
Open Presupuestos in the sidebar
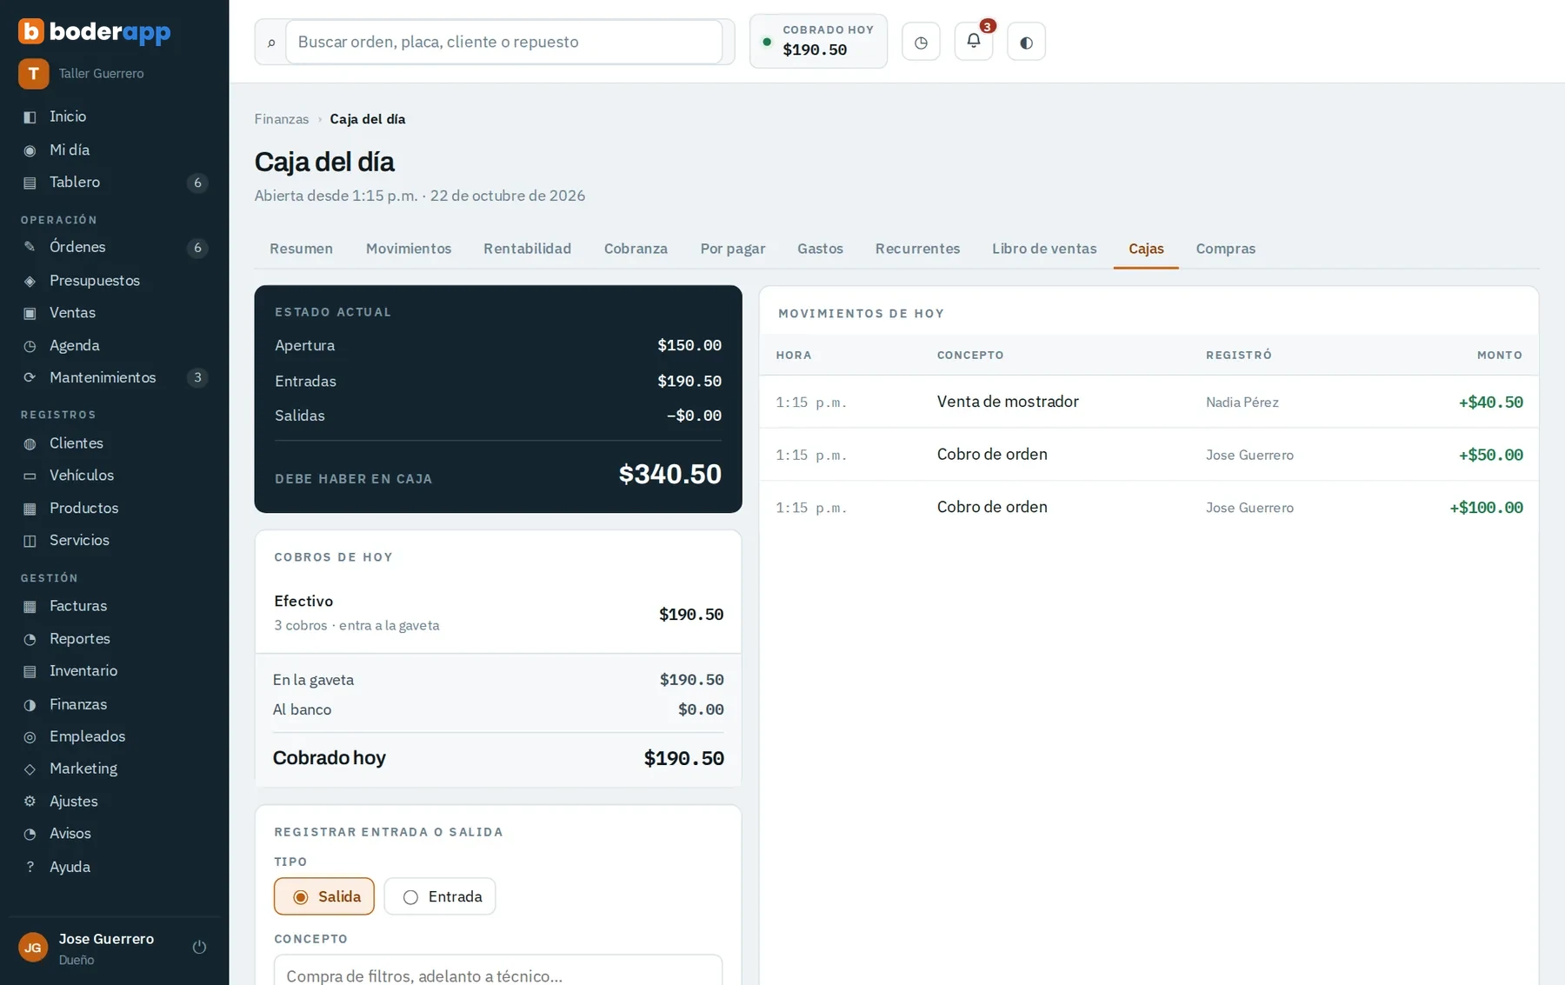(115, 280)
